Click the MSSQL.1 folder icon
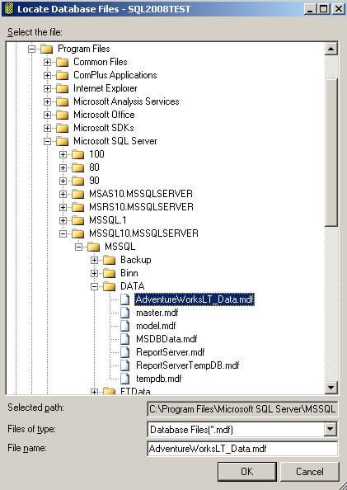The width and height of the screenshot is (347, 490). 77,220
